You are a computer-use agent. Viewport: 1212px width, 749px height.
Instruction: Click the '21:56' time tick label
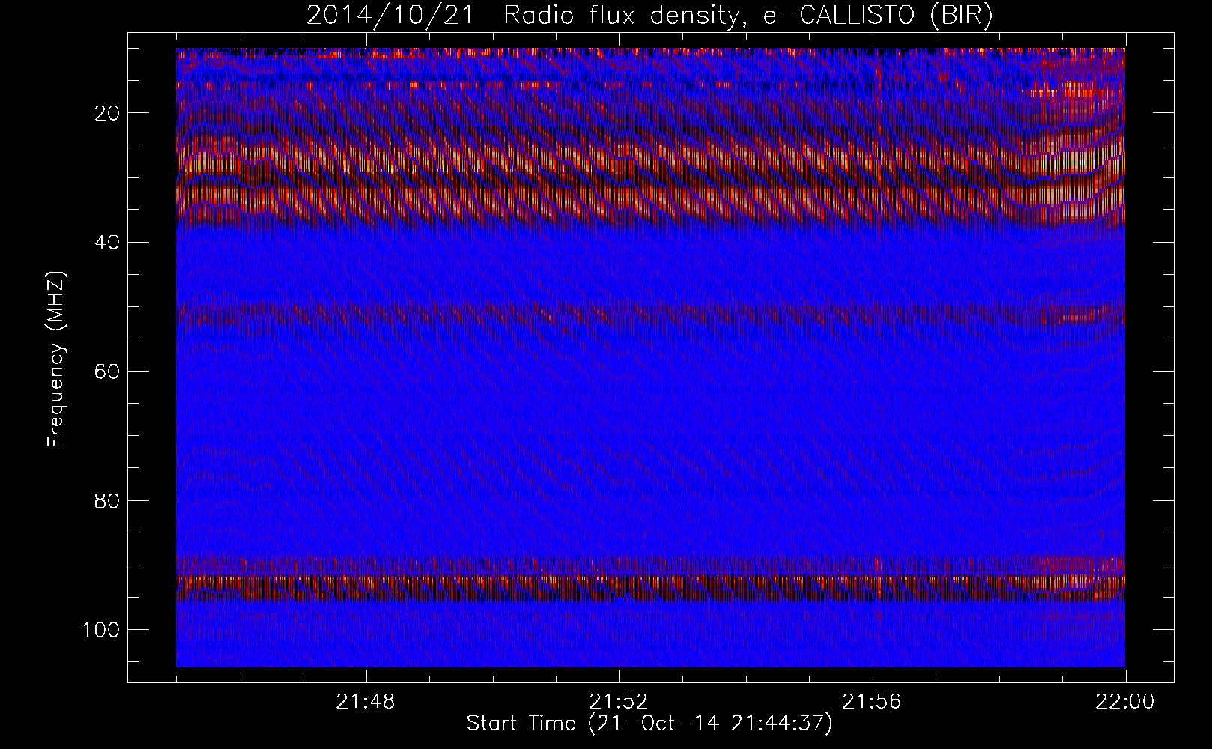pyautogui.click(x=872, y=702)
